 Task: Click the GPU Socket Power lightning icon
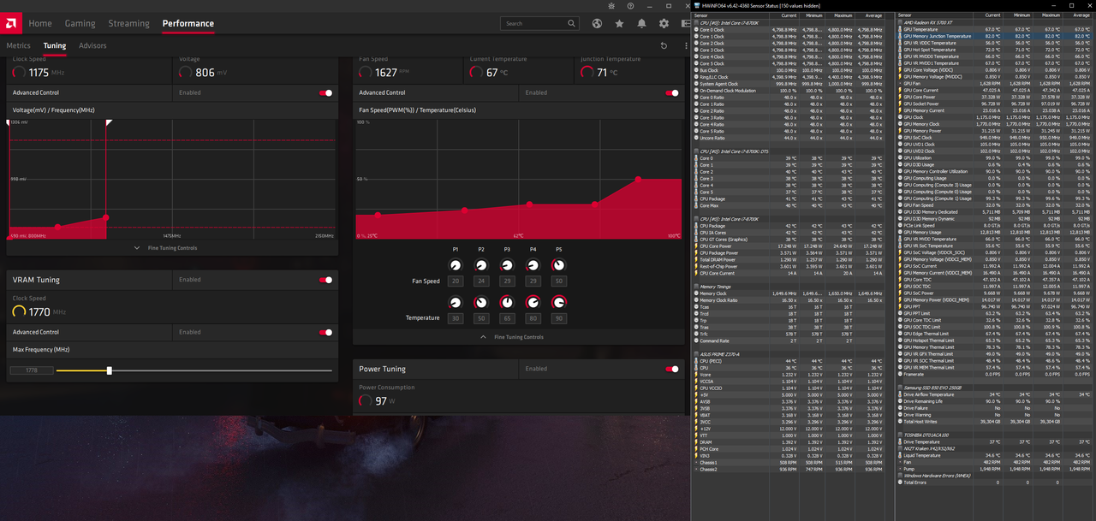(901, 104)
